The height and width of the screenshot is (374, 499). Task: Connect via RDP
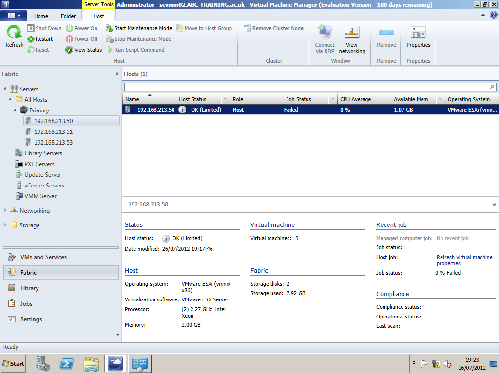pyautogui.click(x=325, y=39)
